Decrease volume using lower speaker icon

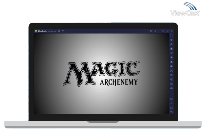tap(171, 44)
